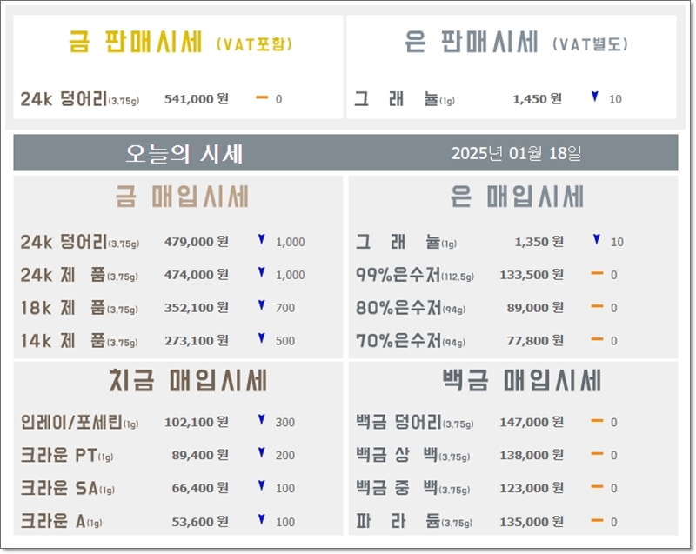696x554 pixels.
Task: Click the down arrow beside 인레이/포세린 102,100원
Action: click(262, 419)
